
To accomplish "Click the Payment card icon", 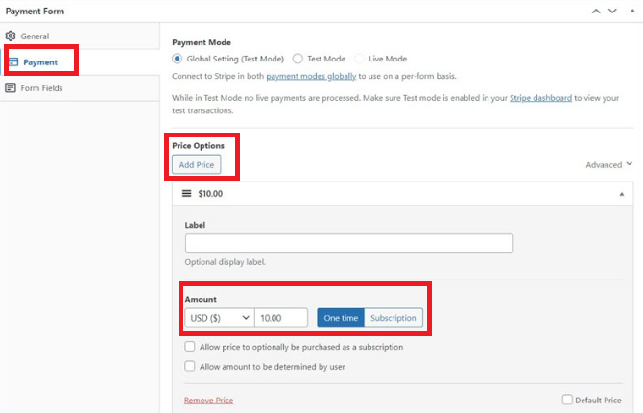I will [13, 62].
